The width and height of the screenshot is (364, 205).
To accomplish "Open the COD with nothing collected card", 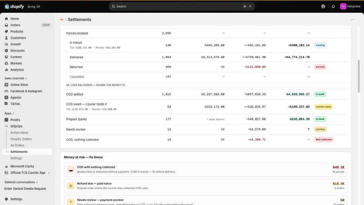I will tap(206, 170).
